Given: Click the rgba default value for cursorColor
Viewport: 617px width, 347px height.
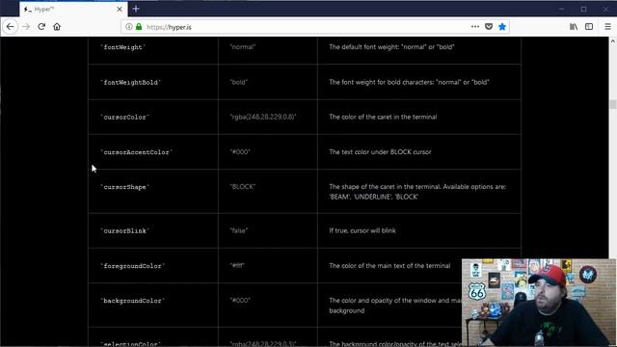Looking at the screenshot, I should pyautogui.click(x=263, y=117).
